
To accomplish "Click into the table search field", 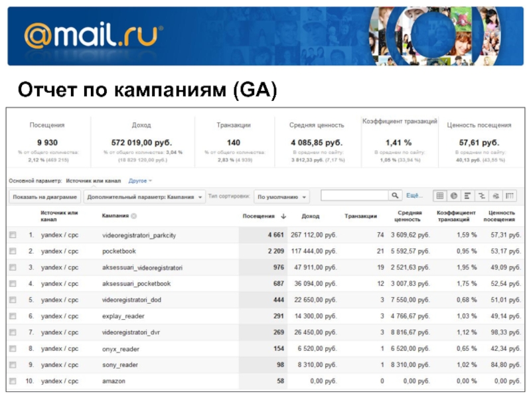I will point(354,196).
